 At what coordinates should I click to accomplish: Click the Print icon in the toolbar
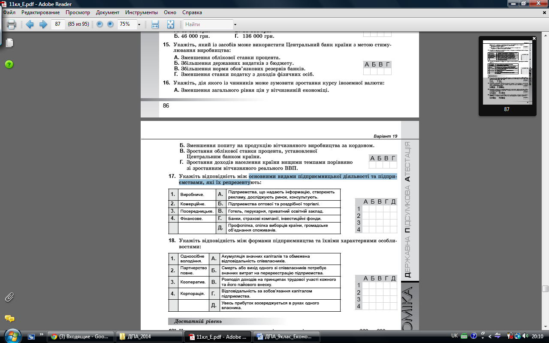click(x=12, y=24)
